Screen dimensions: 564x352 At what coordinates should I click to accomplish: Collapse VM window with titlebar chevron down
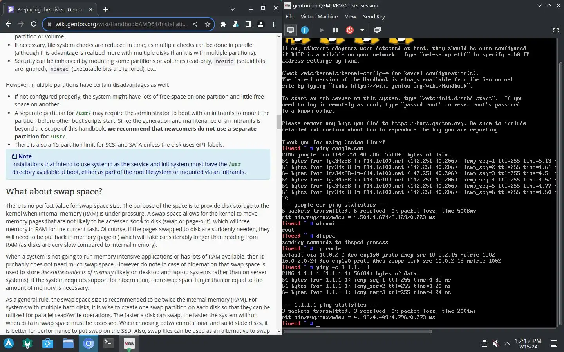pyautogui.click(x=540, y=5)
